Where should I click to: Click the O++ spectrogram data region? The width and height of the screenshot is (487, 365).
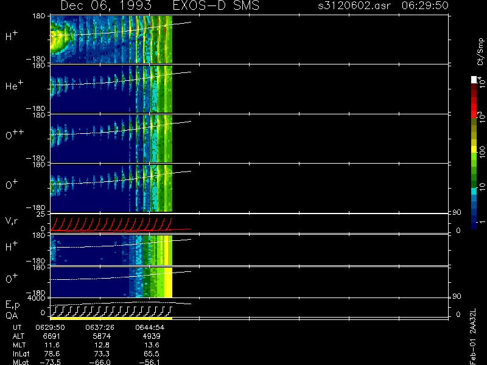111,139
